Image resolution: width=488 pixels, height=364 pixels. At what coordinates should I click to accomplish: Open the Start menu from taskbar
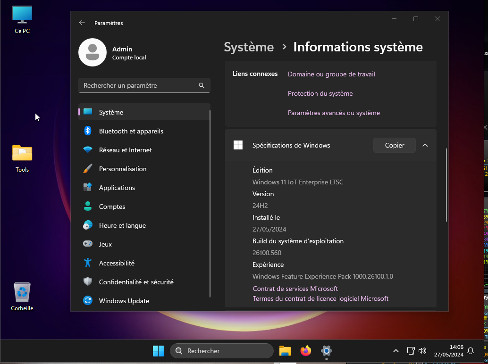pyautogui.click(x=158, y=351)
